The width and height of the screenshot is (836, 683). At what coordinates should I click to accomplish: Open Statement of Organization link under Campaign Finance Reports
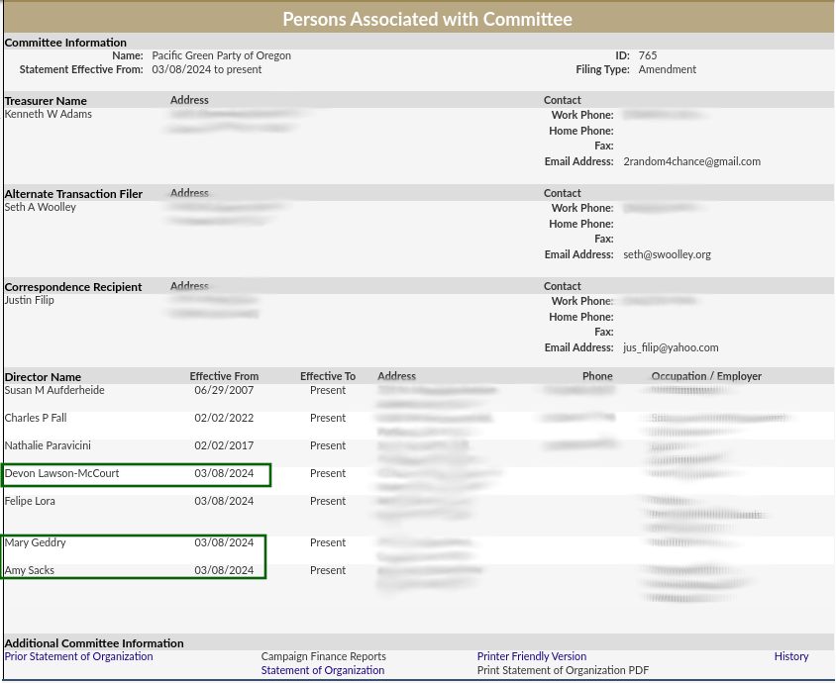pyautogui.click(x=323, y=670)
